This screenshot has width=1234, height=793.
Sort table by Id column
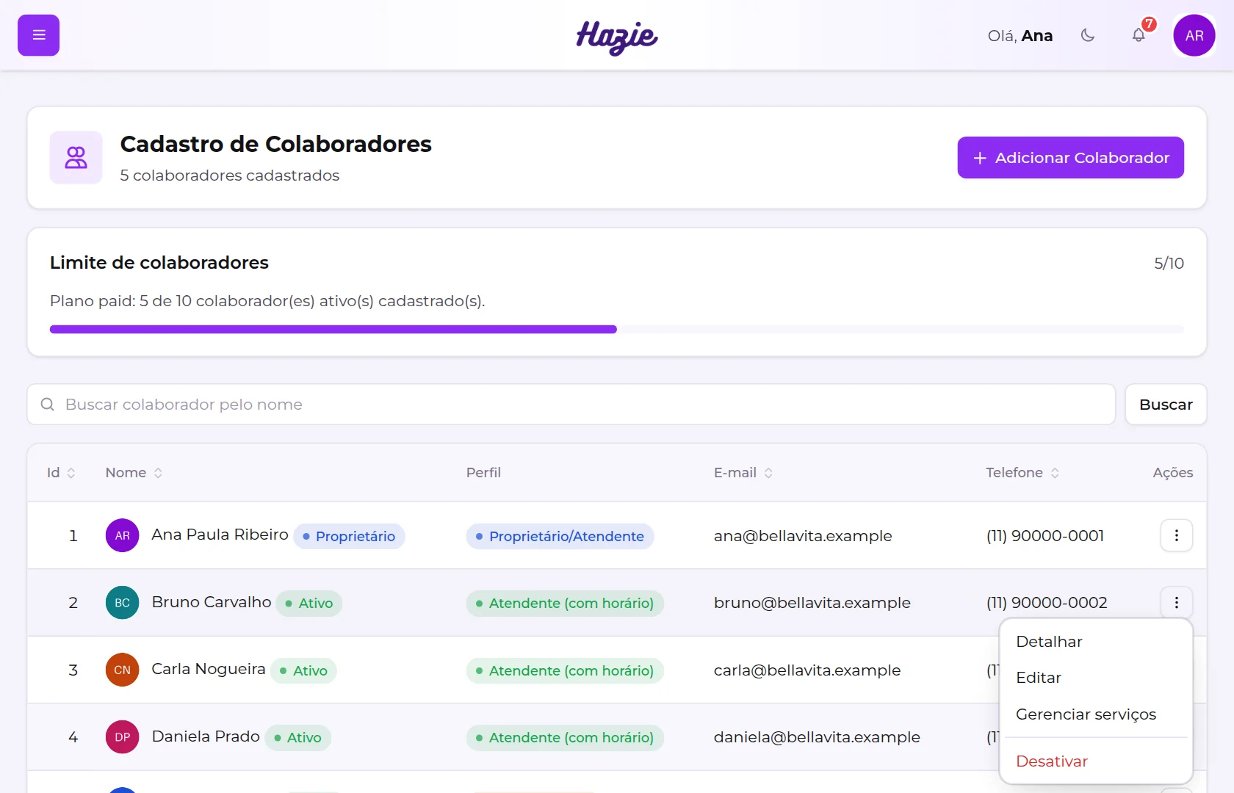61,473
